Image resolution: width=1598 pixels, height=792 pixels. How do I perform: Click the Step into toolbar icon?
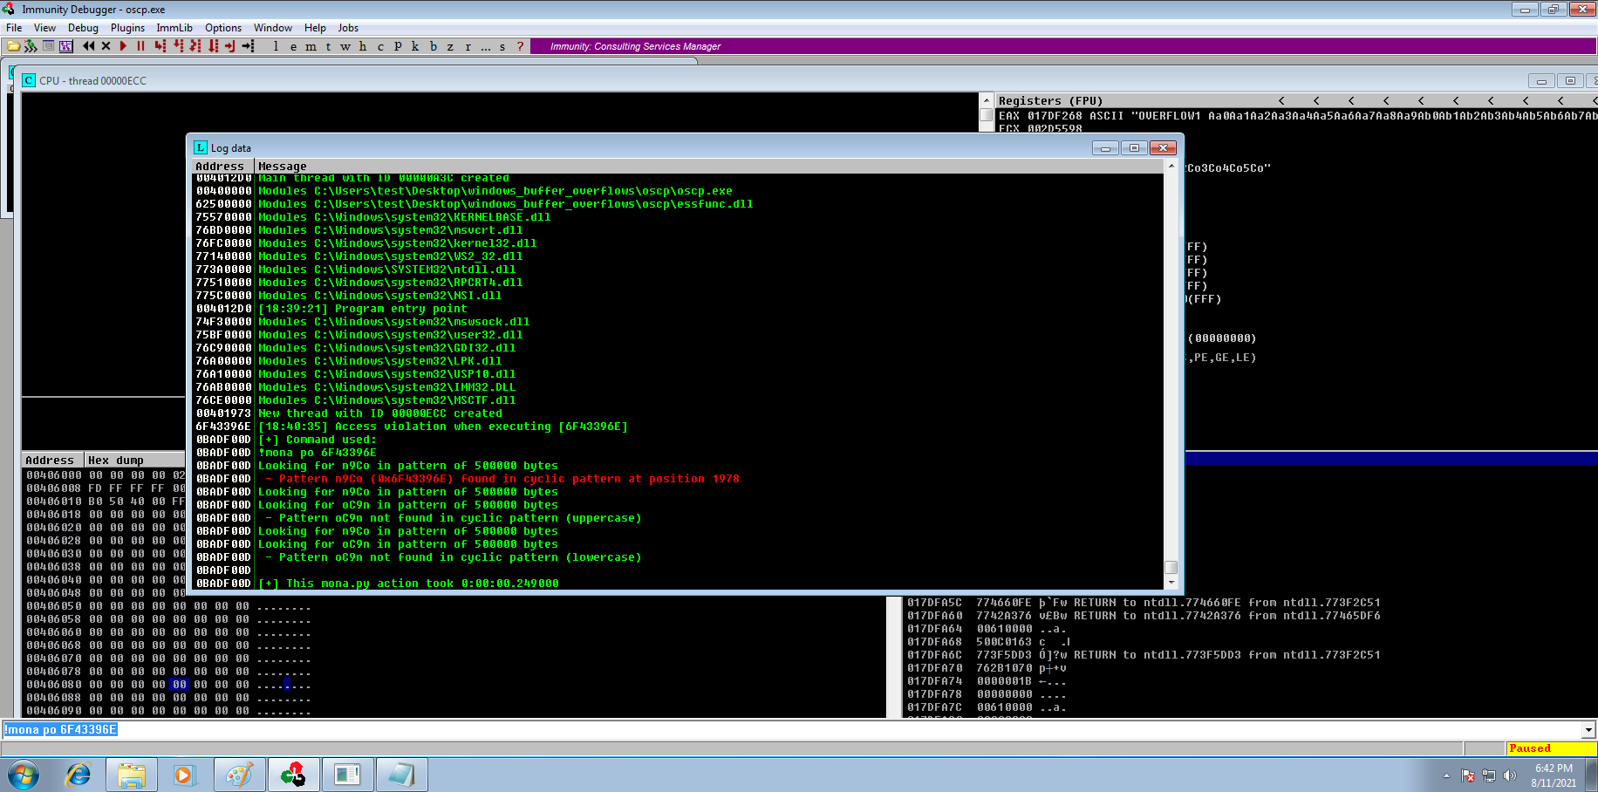tap(160, 46)
